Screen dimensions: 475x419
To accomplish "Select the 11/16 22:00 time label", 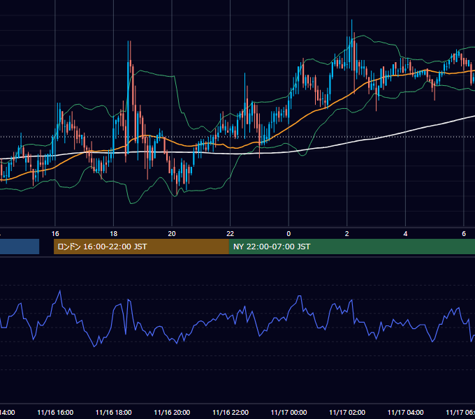I will pyautogui.click(x=231, y=412).
